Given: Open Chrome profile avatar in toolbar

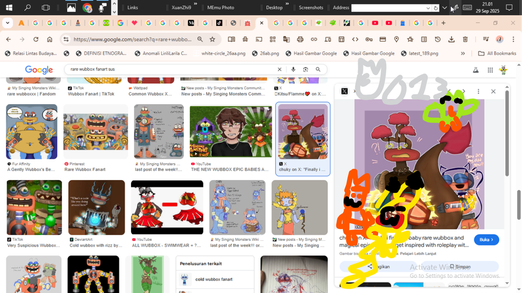Looking at the screenshot, I should (x=499, y=39).
